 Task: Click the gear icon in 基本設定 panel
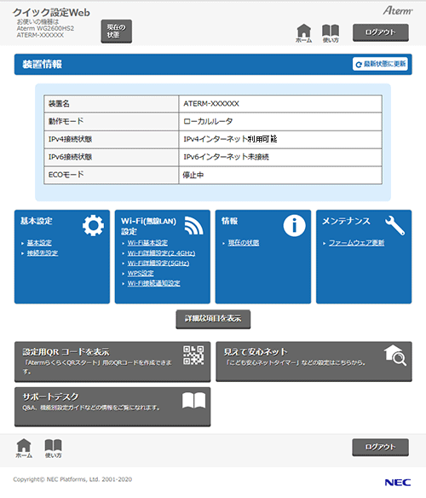[x=93, y=225]
